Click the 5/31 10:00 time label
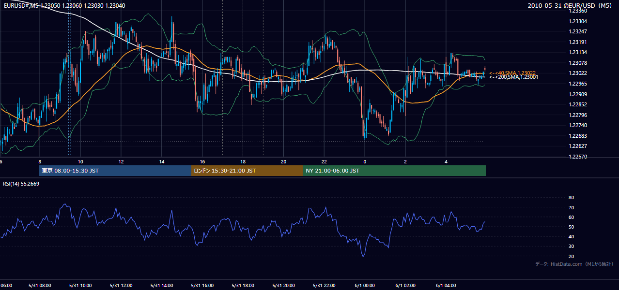This screenshot has width=619, height=290. tap(80, 286)
